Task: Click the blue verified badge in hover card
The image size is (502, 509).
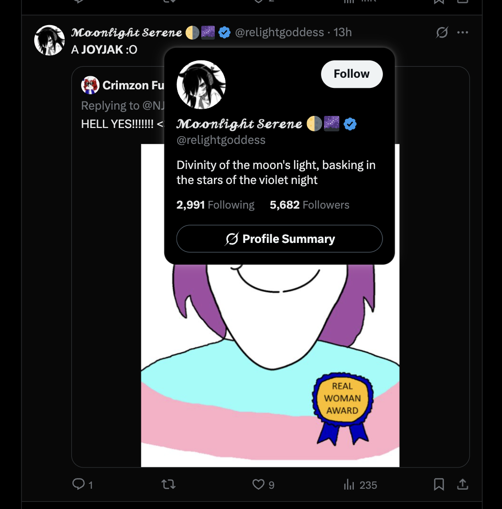Action: coord(350,124)
